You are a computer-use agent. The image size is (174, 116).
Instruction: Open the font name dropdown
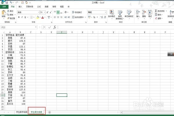coord(39,12)
